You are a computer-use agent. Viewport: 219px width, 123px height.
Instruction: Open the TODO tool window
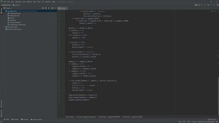[x=7, y=120]
